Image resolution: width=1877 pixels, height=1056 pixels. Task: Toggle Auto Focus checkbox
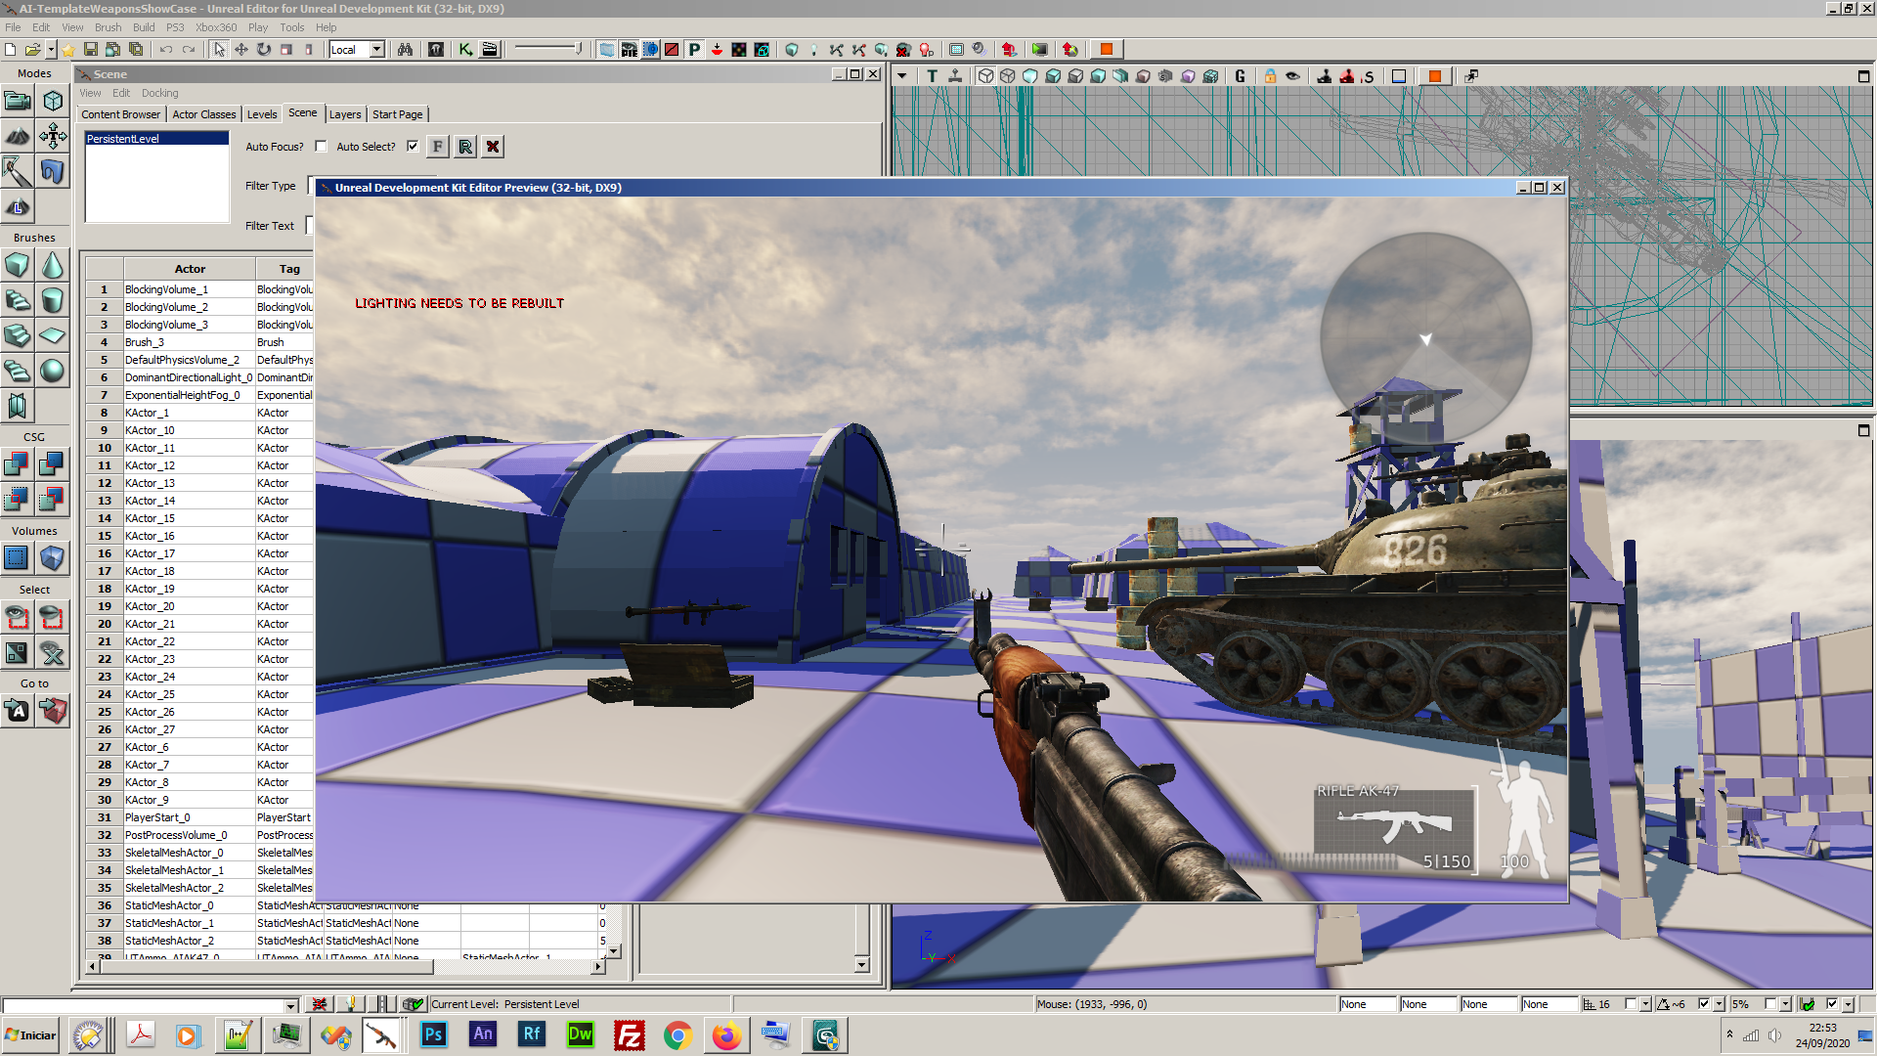[x=321, y=147]
